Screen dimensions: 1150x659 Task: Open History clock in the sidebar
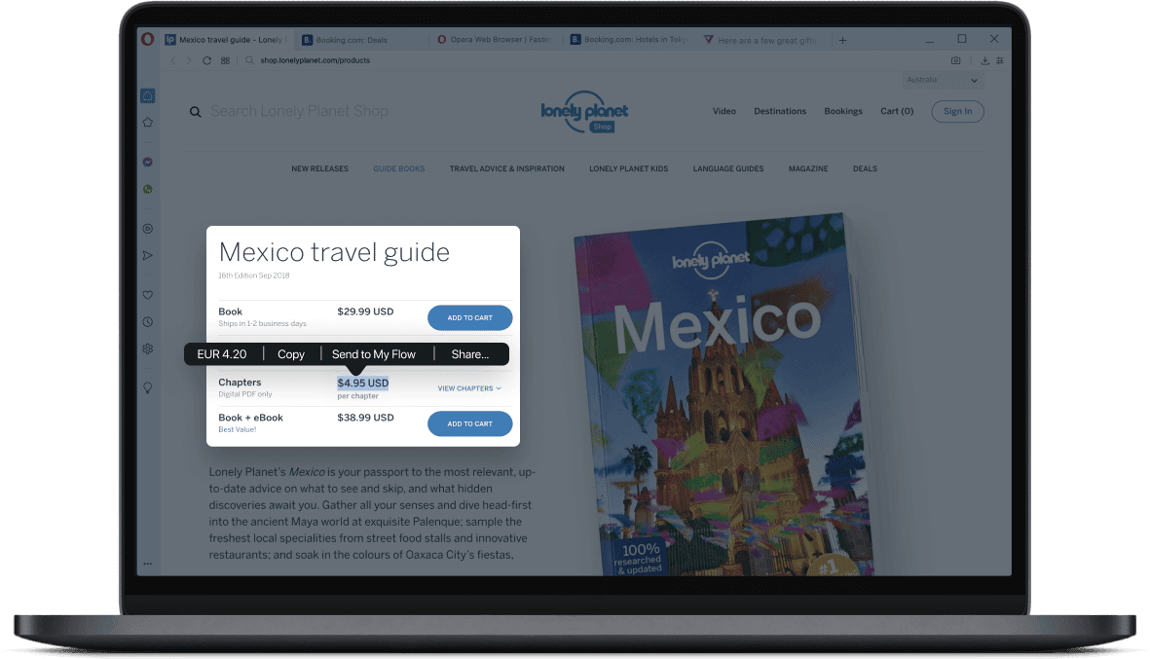(147, 322)
